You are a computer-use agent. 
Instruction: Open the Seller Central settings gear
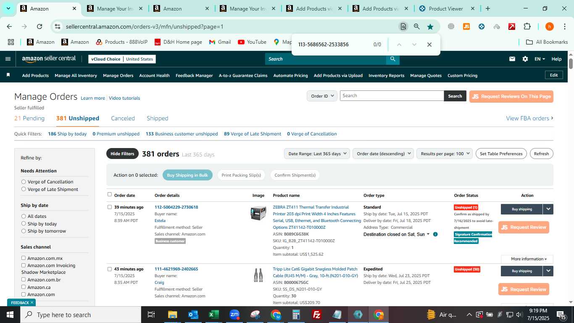pos(525,59)
